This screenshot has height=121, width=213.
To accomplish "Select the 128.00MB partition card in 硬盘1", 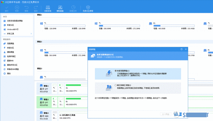I will click(63, 26).
